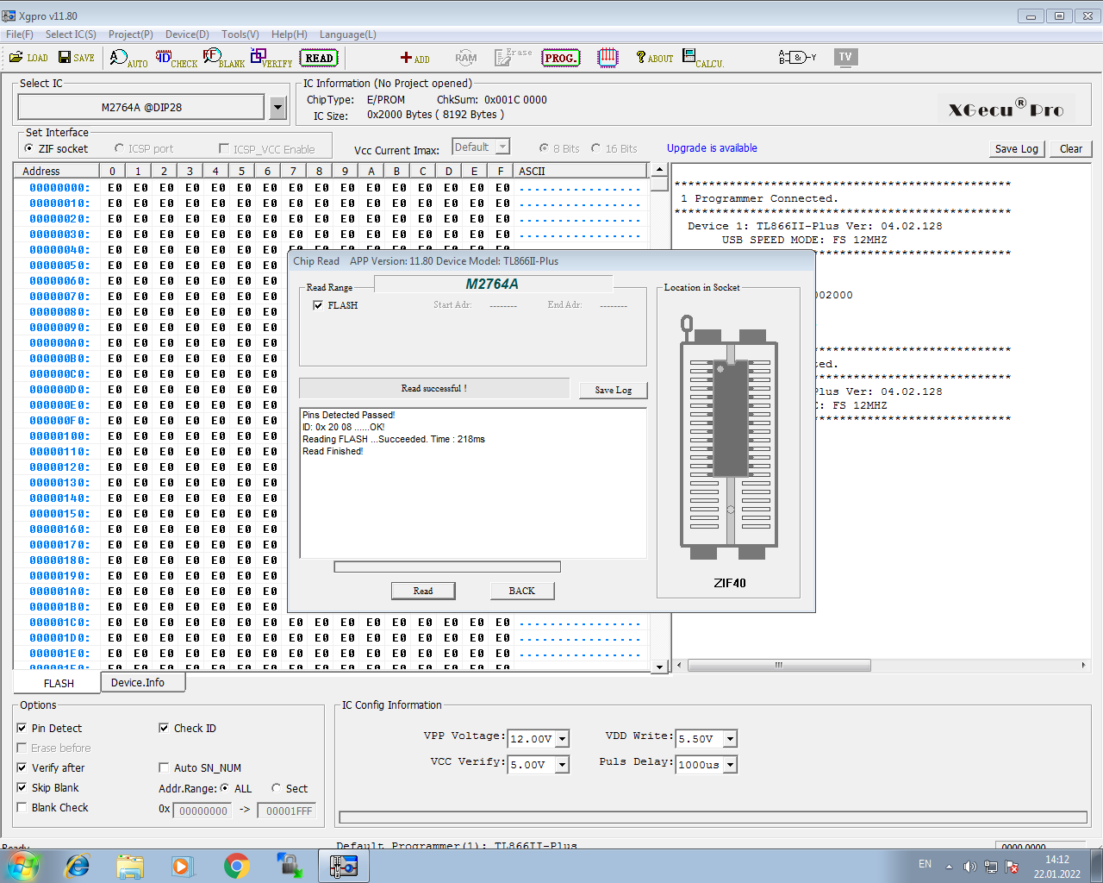
Task: Toggle the Skip Blank checkbox
Action: 22,787
